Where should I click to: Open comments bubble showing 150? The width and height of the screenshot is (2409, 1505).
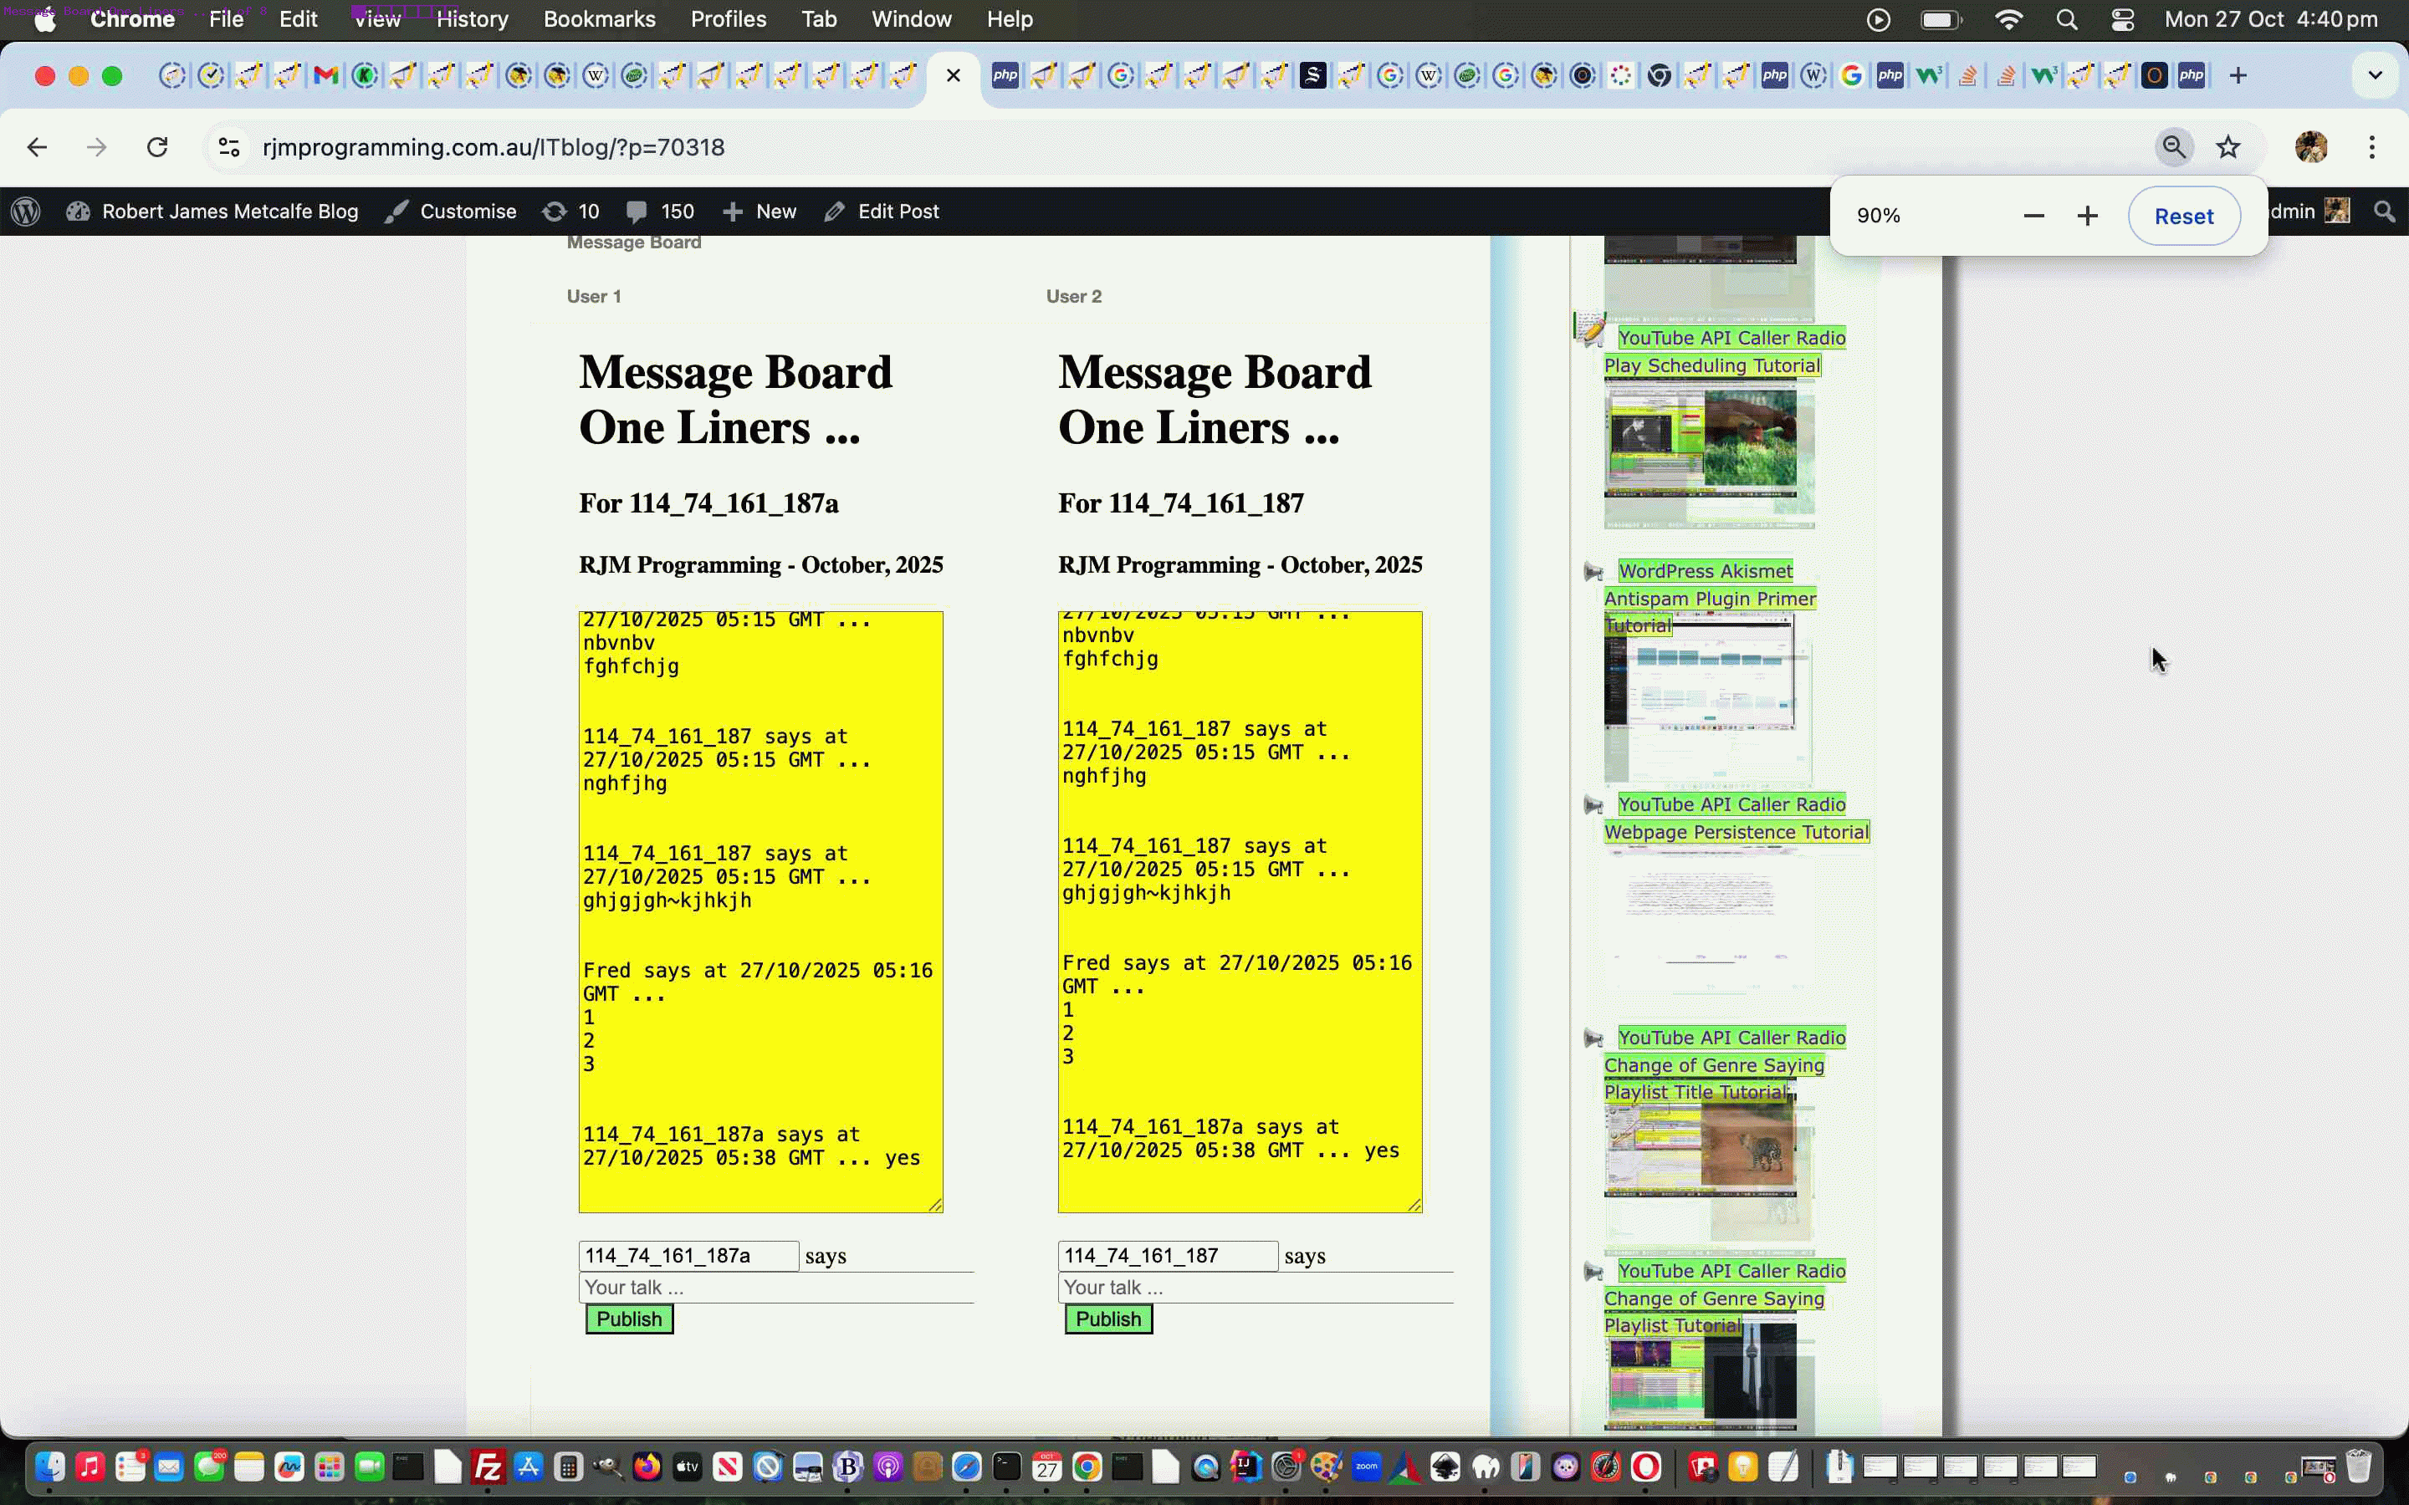click(660, 211)
